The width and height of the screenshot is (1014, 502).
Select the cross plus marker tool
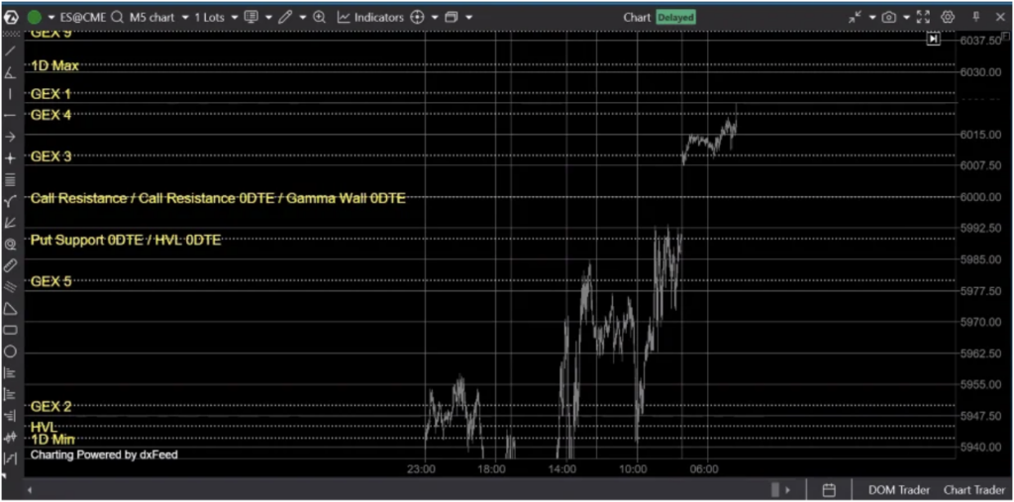(x=10, y=157)
